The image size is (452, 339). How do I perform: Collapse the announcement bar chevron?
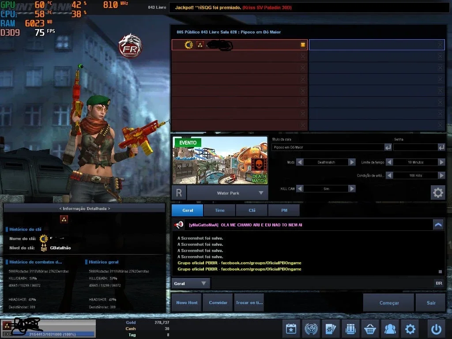(438, 225)
